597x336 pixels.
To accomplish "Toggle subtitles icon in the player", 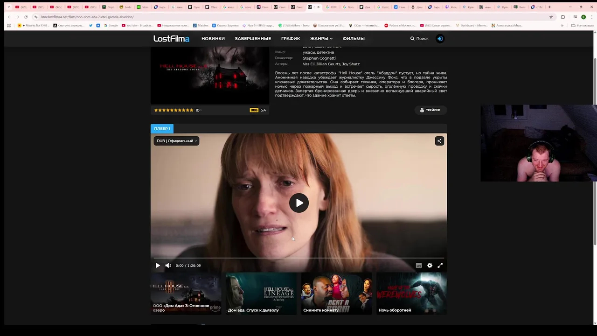I will tap(419, 266).
